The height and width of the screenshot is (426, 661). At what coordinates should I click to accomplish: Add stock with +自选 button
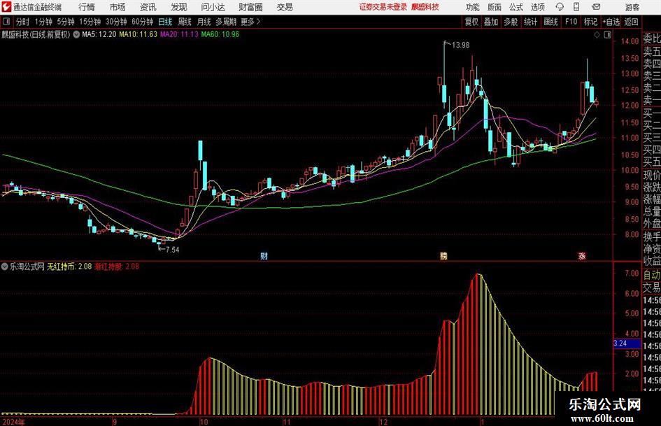coord(611,22)
